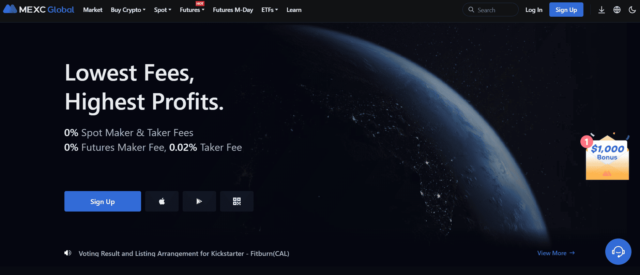The height and width of the screenshot is (275, 640).
Task: Toggle light mode with the moon icon
Action: [632, 10]
